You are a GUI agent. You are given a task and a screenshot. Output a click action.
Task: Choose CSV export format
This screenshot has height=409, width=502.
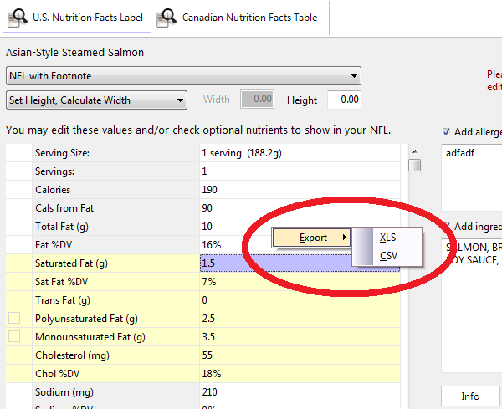387,256
